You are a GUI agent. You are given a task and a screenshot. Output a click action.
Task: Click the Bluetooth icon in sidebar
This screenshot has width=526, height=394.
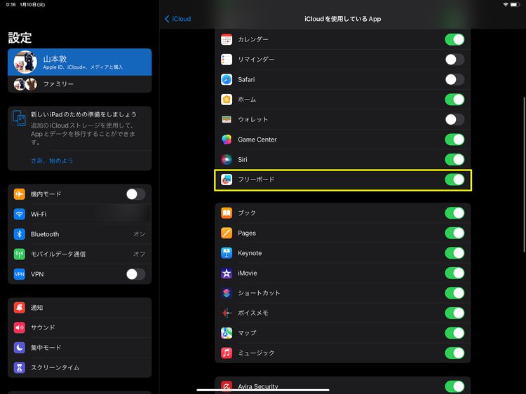20,234
